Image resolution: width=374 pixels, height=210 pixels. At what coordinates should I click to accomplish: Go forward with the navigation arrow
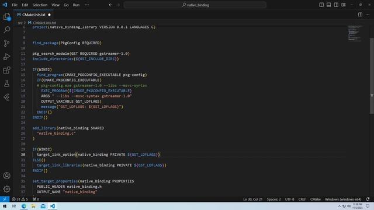[118, 5]
